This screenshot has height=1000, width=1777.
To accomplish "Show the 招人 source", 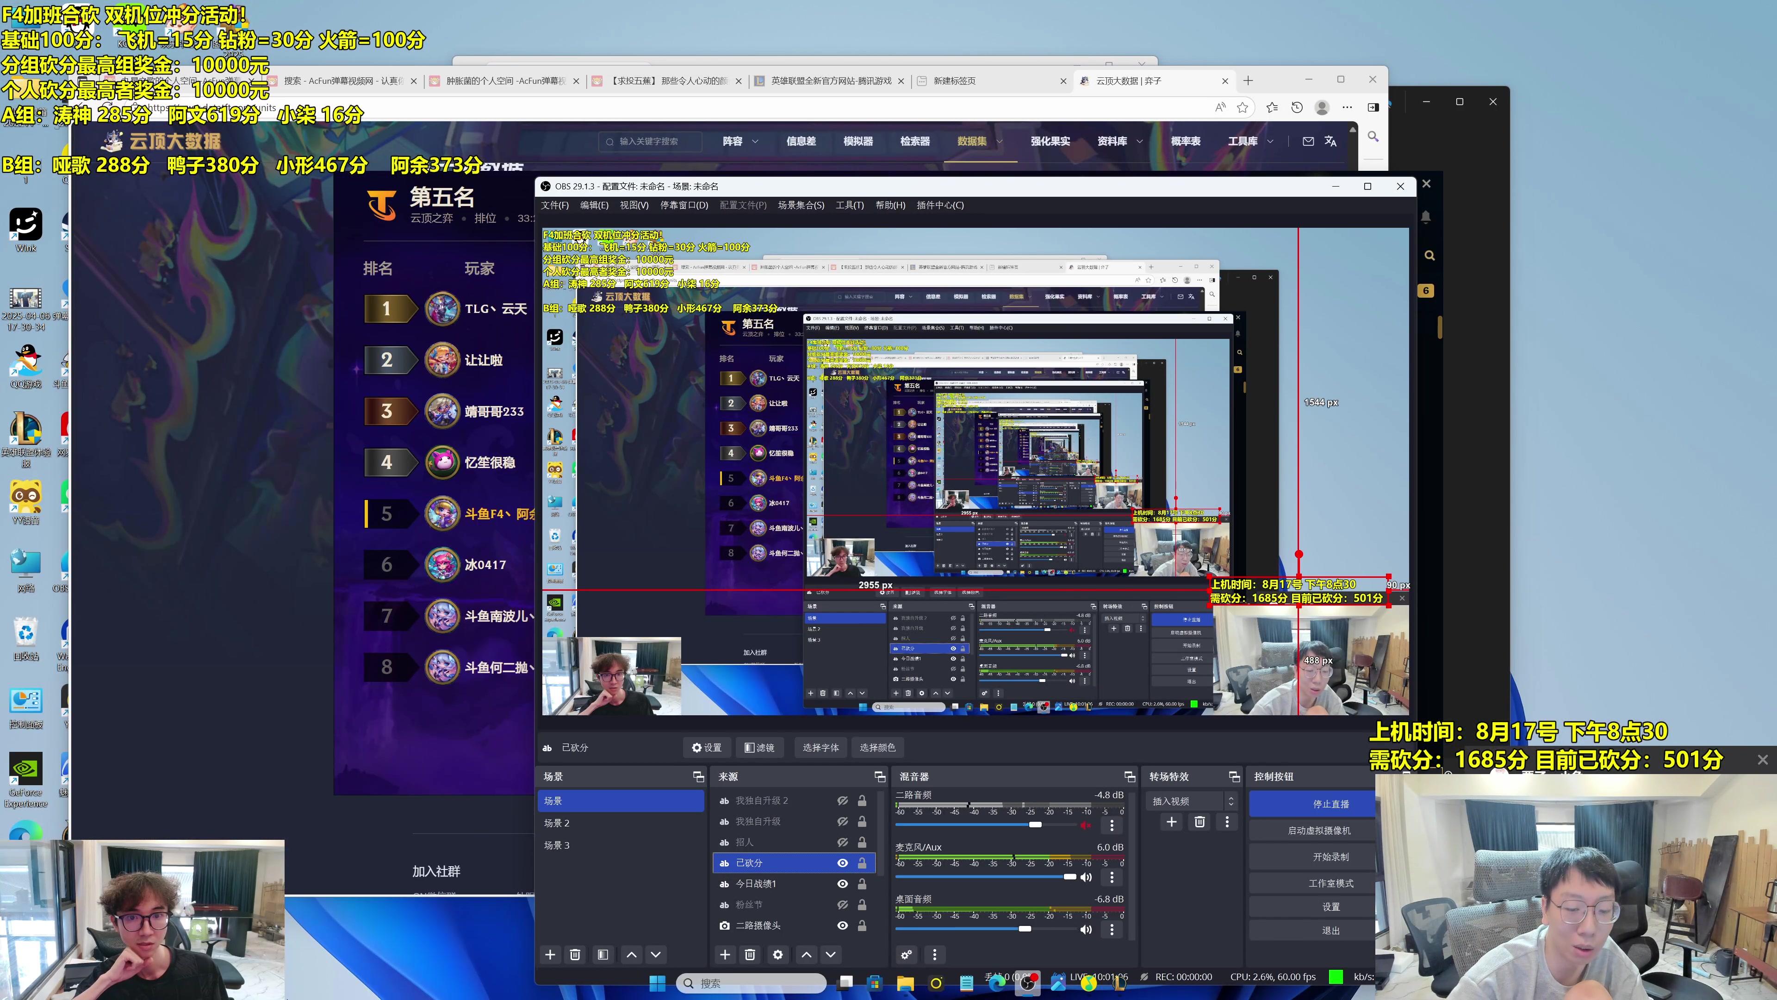I will [842, 842].
